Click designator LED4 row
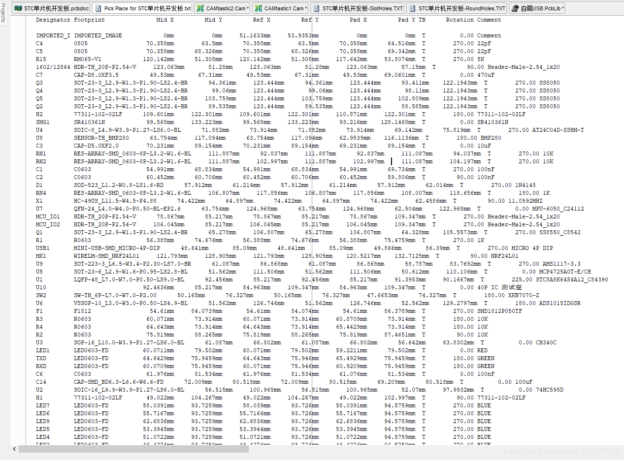 (43, 437)
